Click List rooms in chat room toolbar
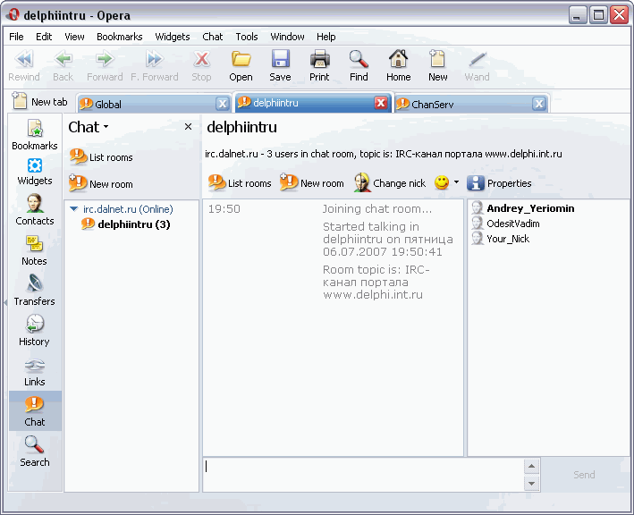The height and width of the screenshot is (515, 634). click(x=240, y=183)
